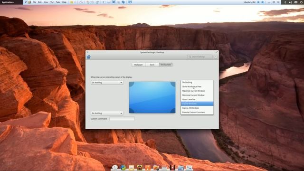Open the first dock icon with the clock face
Screen dimensions: 304x171
point(115,167)
